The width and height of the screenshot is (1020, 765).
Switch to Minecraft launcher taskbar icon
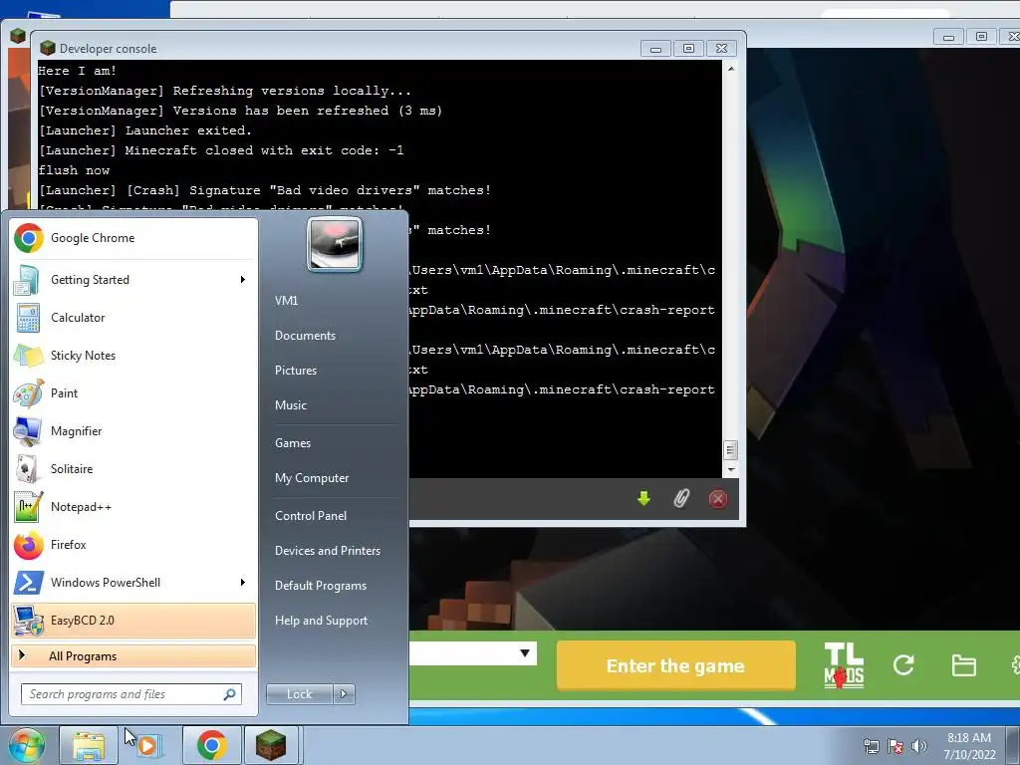(x=271, y=745)
